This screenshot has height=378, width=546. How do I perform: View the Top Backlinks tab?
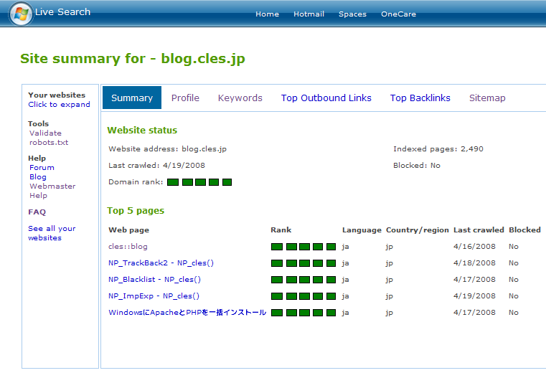pyautogui.click(x=420, y=98)
